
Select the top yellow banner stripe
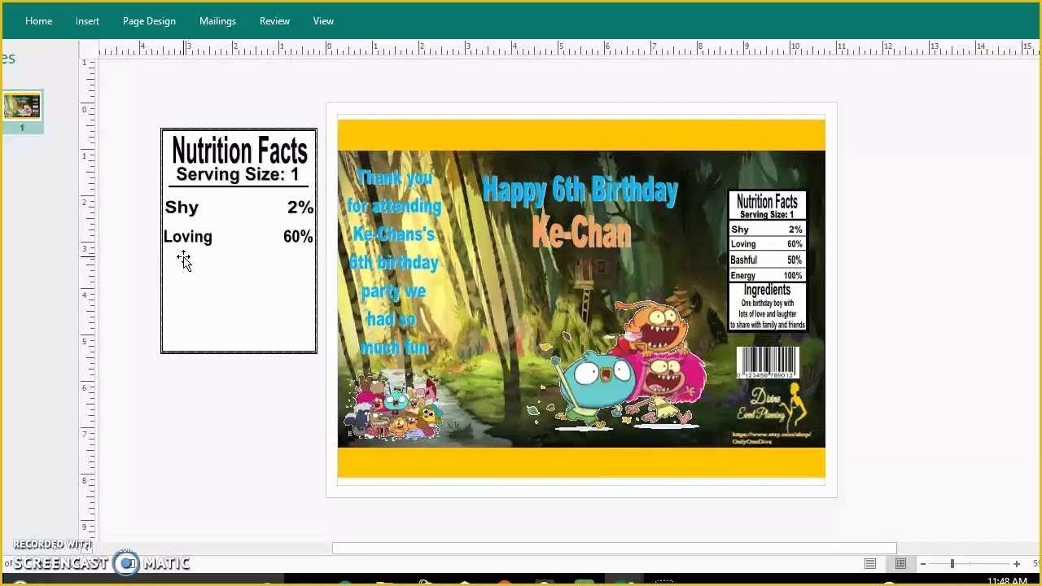tap(581, 135)
